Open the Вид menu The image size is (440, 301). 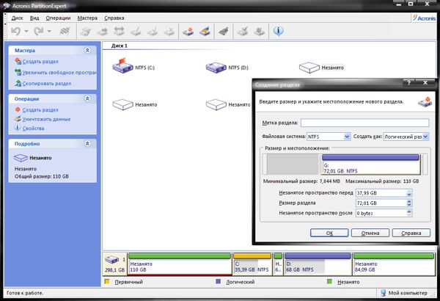(x=34, y=18)
